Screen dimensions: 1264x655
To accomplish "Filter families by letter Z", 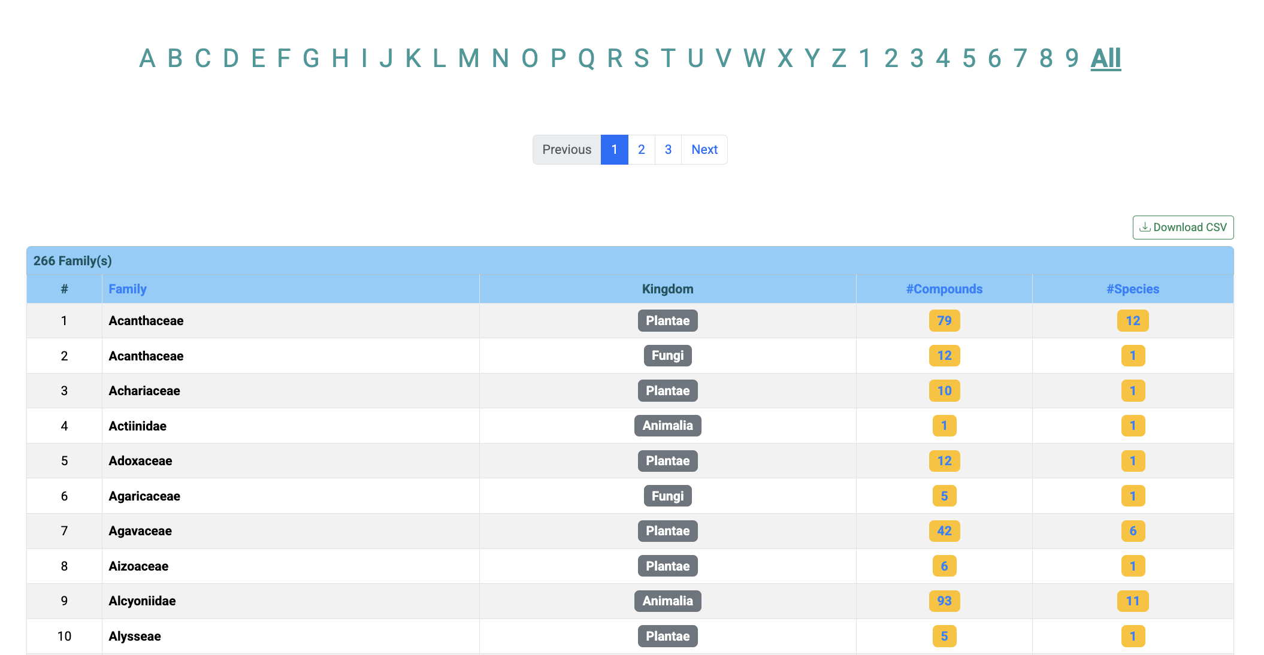I will click(838, 59).
